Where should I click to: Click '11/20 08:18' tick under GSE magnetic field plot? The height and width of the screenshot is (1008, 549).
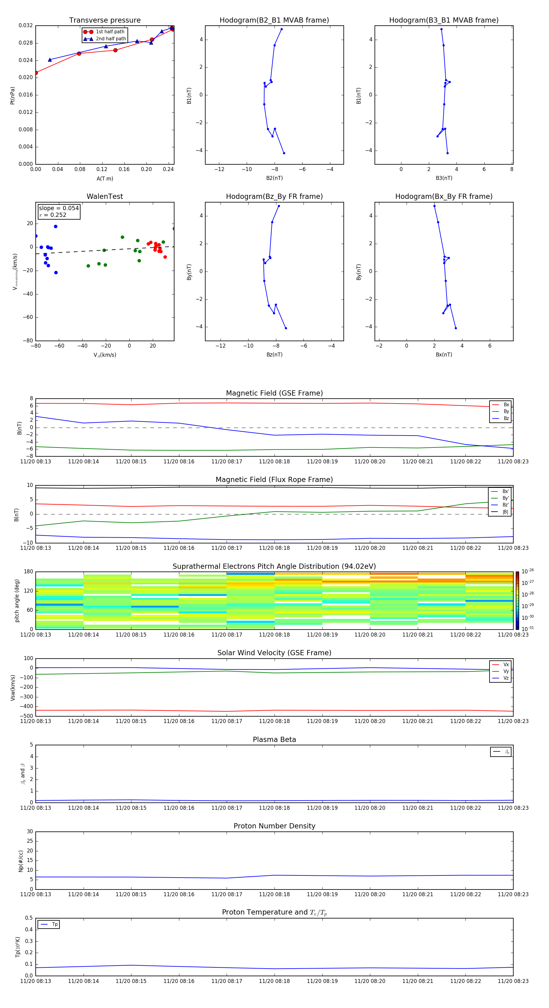[x=274, y=461]
